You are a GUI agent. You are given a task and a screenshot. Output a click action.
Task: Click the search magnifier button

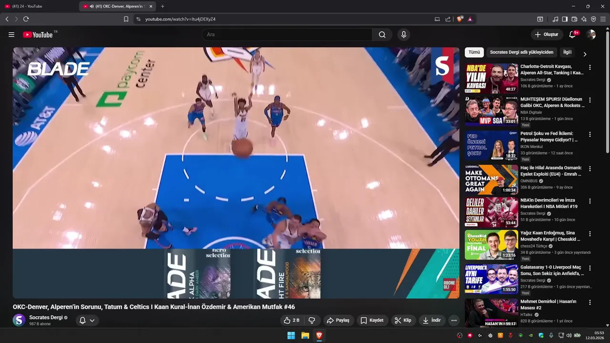(x=382, y=34)
